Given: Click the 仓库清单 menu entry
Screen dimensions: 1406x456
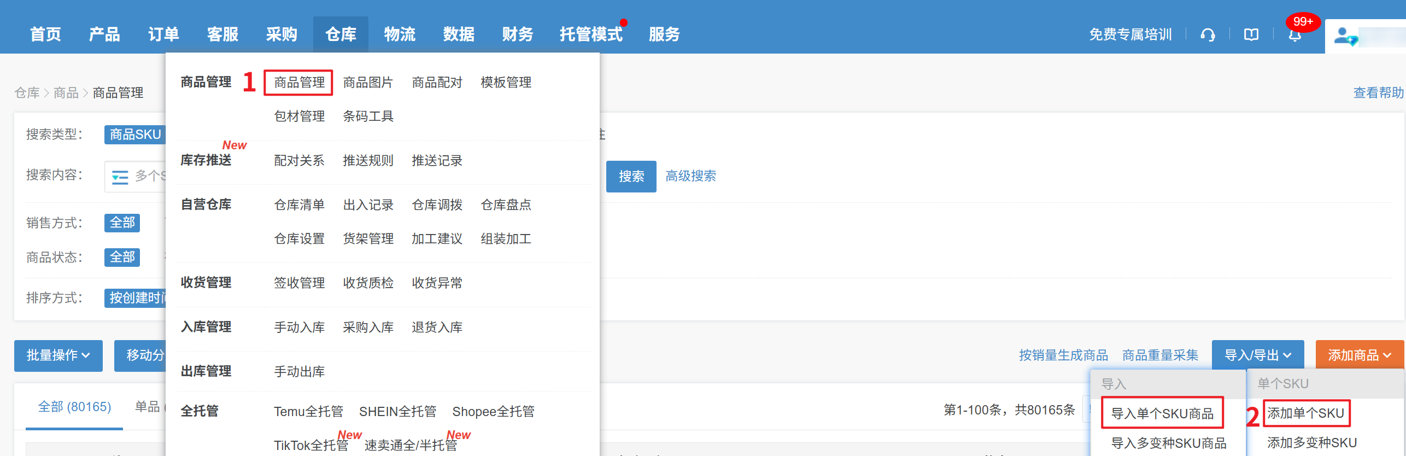Looking at the screenshot, I should pyautogui.click(x=299, y=205).
